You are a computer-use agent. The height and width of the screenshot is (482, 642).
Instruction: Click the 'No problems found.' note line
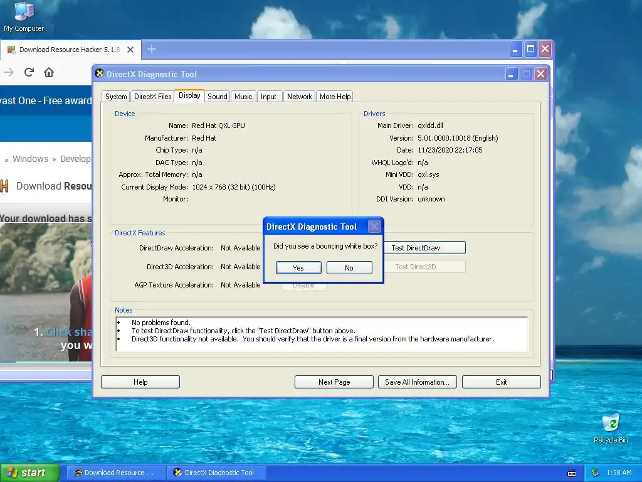tap(161, 323)
